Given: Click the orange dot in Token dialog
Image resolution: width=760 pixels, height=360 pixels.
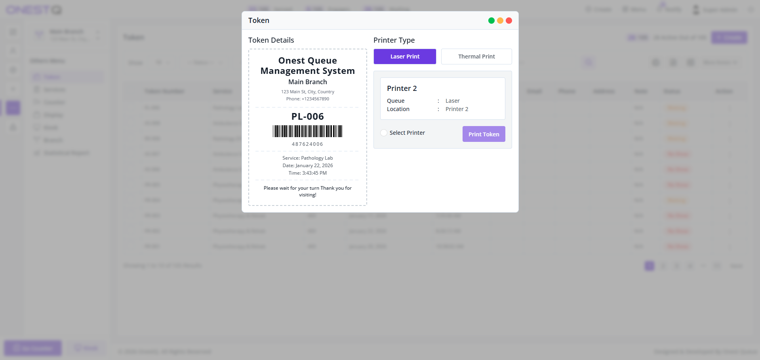Looking at the screenshot, I should point(500,21).
